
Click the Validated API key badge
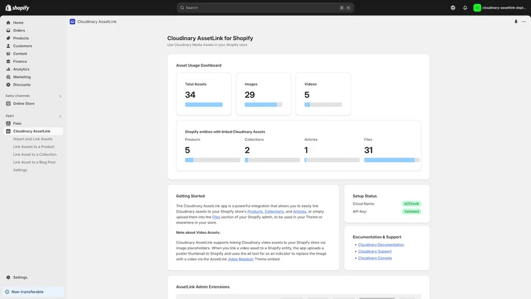412,211
